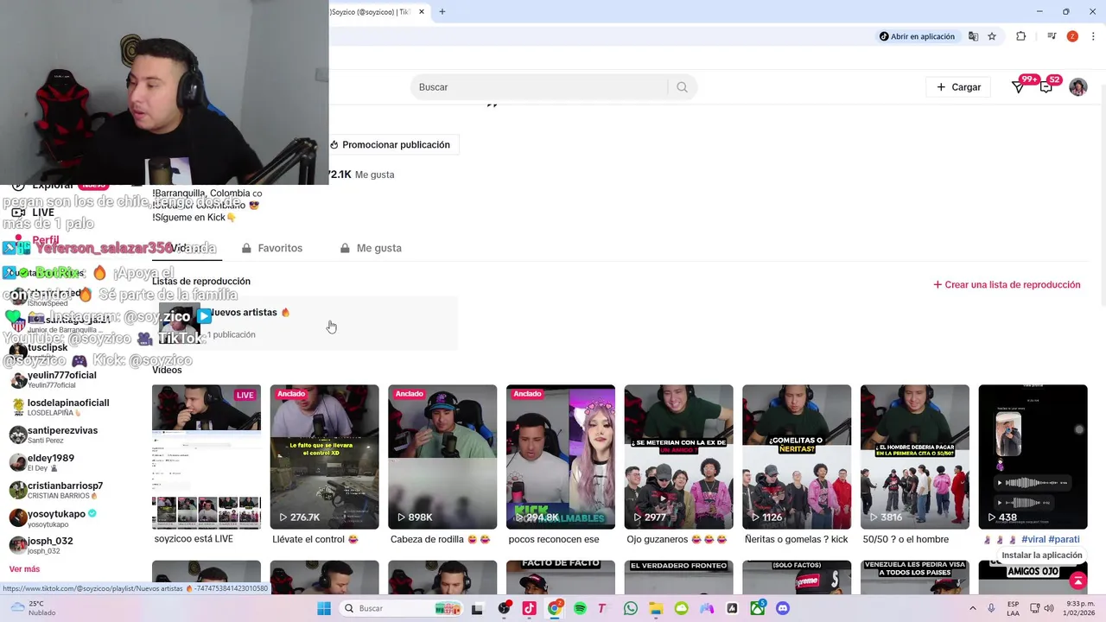Open Task View in the taskbar
Image resolution: width=1106 pixels, height=622 pixels.
pos(477,608)
